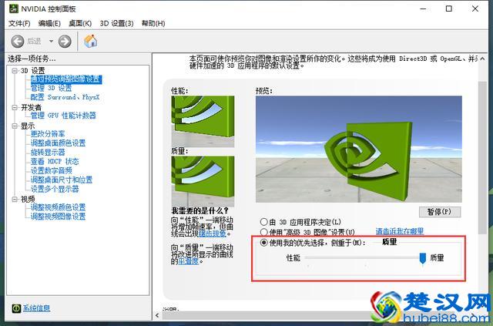Open 旋转显示器 task

48,153
